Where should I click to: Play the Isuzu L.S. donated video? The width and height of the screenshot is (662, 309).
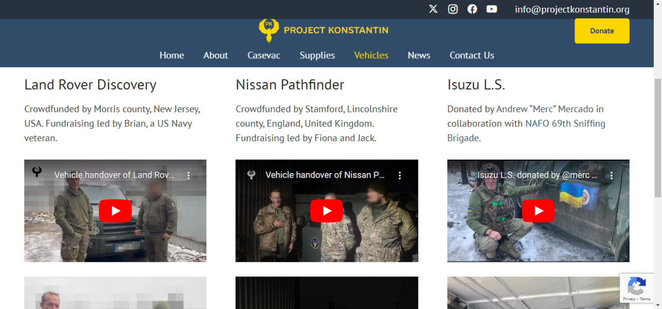pyautogui.click(x=538, y=211)
